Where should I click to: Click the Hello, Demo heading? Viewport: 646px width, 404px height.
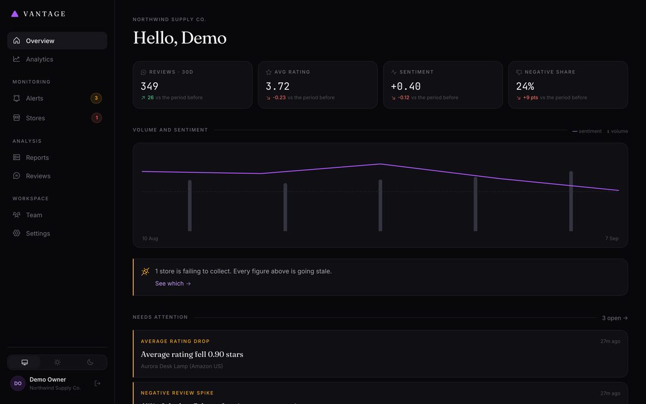pyautogui.click(x=180, y=38)
